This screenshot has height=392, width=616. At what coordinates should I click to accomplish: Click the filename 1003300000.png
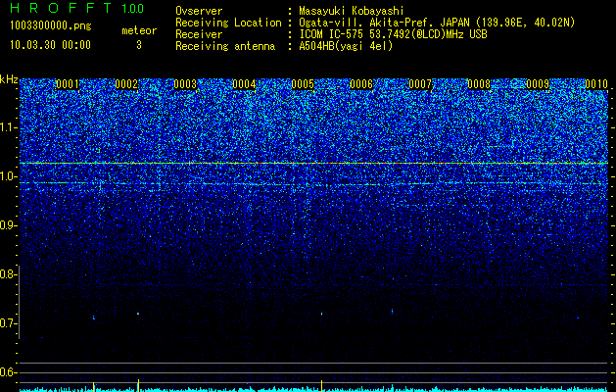click(x=51, y=26)
